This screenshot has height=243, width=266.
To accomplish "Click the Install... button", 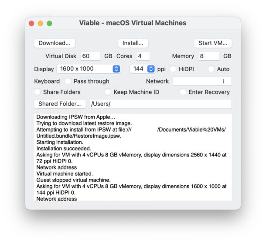I will click(133, 43).
